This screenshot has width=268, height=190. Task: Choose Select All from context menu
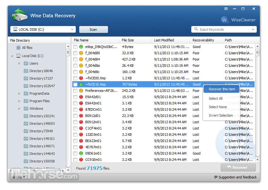pyautogui.click(x=215, y=98)
